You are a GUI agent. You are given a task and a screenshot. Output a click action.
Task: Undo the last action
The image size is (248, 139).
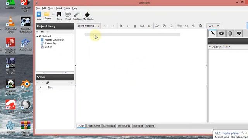coord(106,26)
